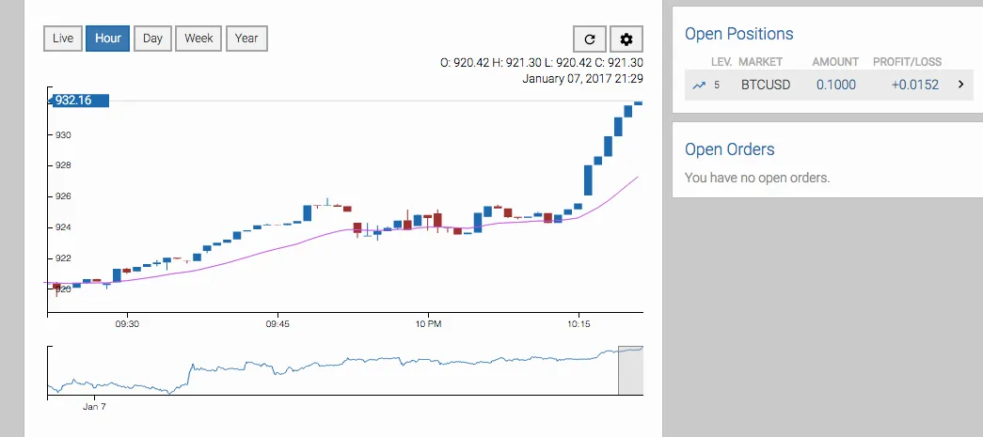
Task: Click the BTCUSD market name
Action: click(x=766, y=86)
